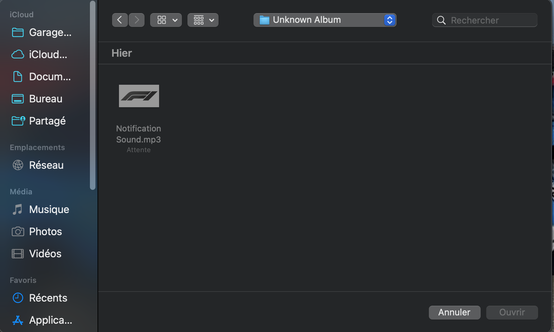Viewport: 554px width, 332px height.
Task: Open Documents folder in sidebar
Action: [41, 77]
